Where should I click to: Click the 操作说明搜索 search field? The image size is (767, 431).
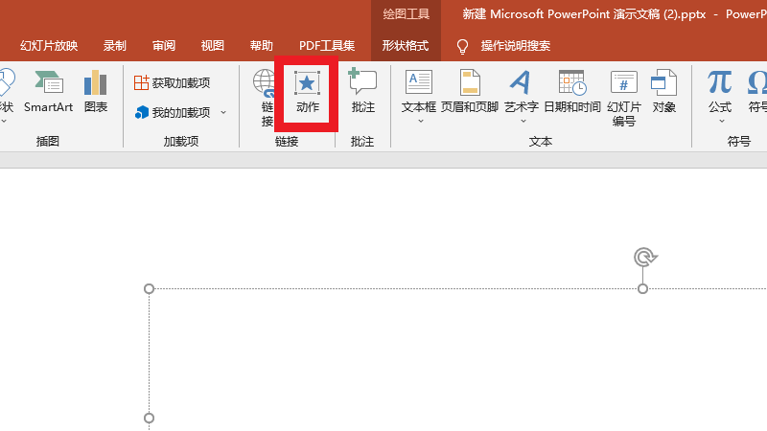point(515,45)
